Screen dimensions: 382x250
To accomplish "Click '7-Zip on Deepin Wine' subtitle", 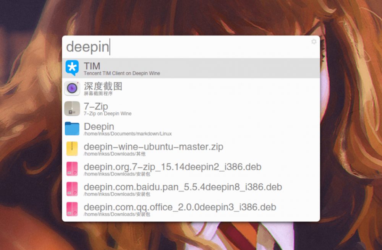I will point(107,114).
